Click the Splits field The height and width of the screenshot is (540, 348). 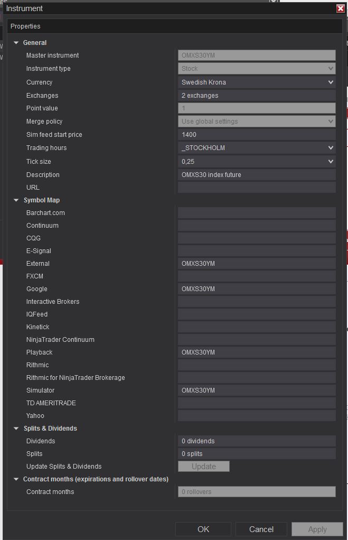(x=257, y=454)
